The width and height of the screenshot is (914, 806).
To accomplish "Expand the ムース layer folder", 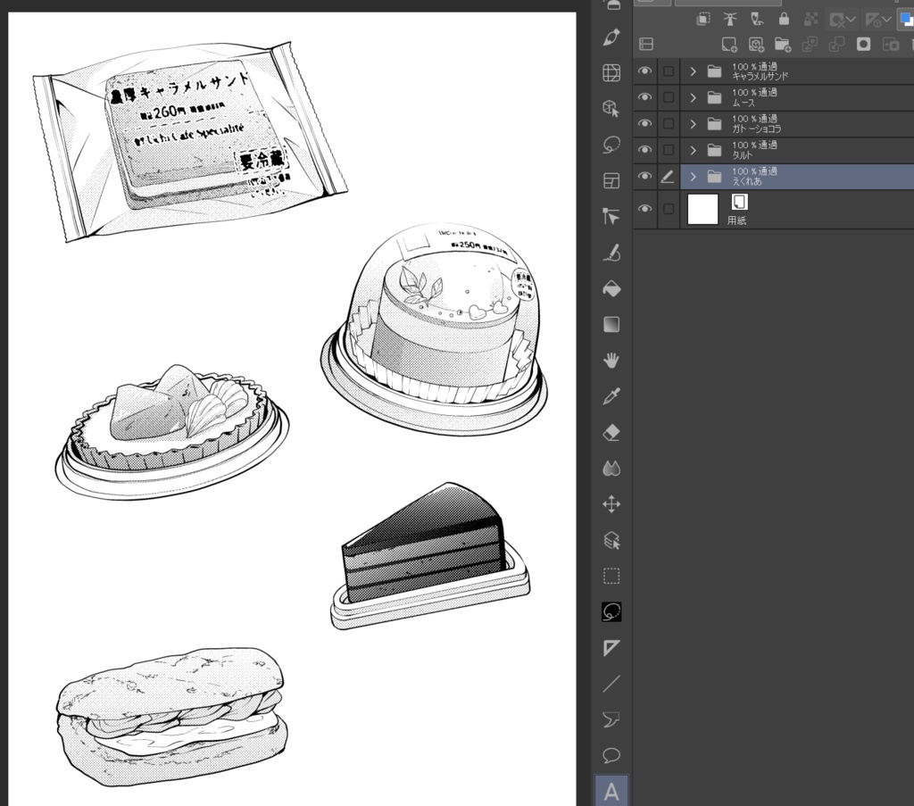I will pos(693,97).
